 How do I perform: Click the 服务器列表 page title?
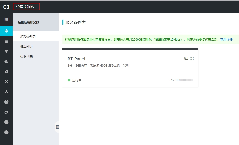(75, 22)
